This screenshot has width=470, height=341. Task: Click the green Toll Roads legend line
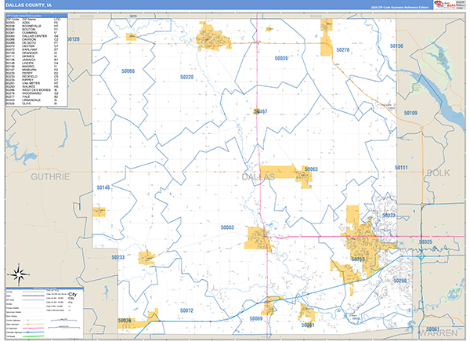click(33, 336)
